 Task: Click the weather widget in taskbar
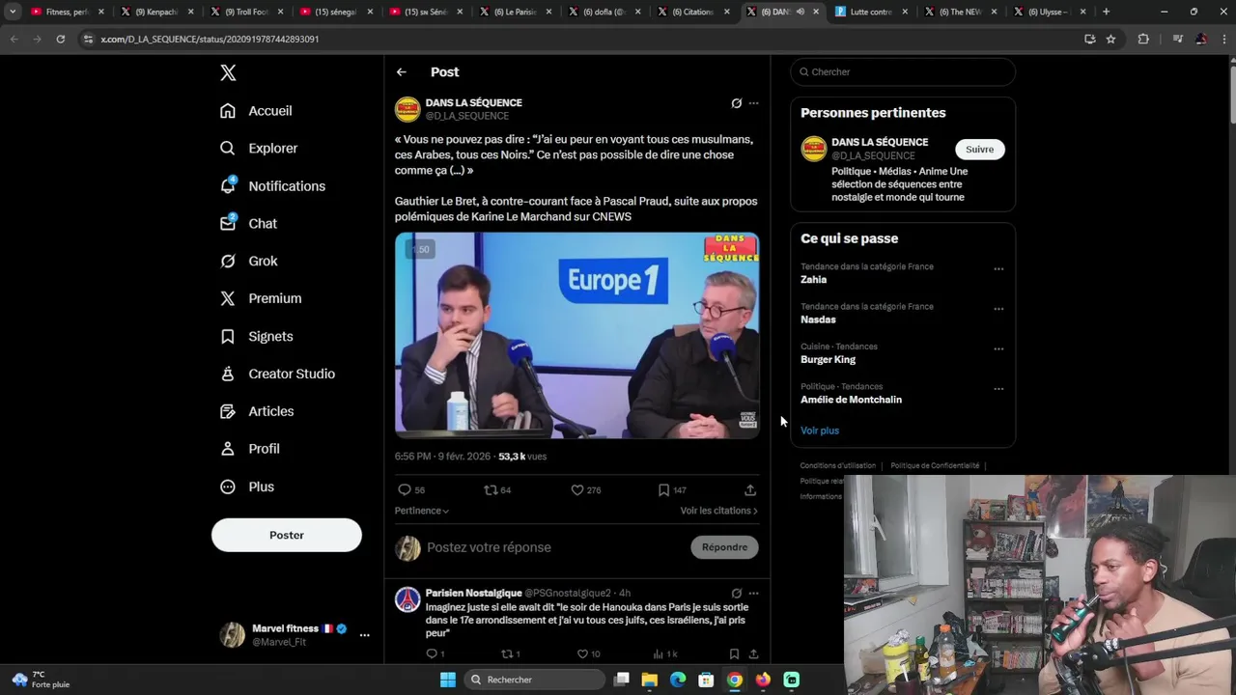pyautogui.click(x=42, y=680)
